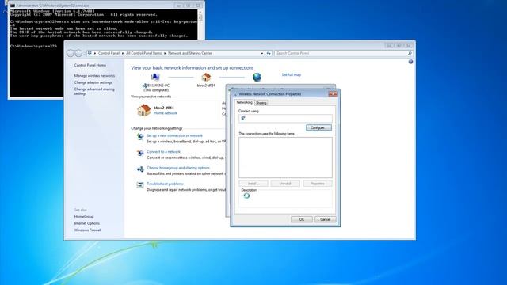
Task: Click OK in Wireless Network Connection Properties
Action: pyautogui.click(x=301, y=219)
